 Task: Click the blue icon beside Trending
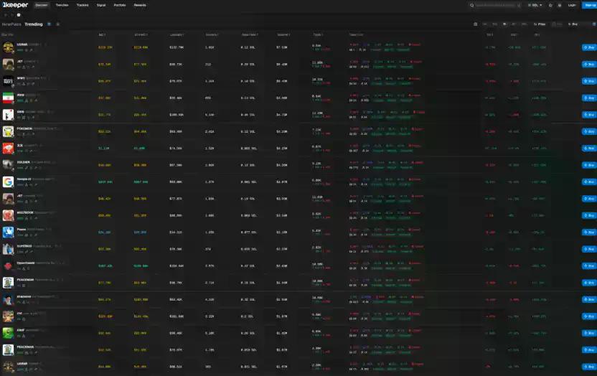click(x=49, y=24)
